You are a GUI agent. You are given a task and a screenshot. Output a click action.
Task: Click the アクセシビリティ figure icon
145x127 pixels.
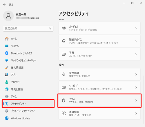(7, 104)
